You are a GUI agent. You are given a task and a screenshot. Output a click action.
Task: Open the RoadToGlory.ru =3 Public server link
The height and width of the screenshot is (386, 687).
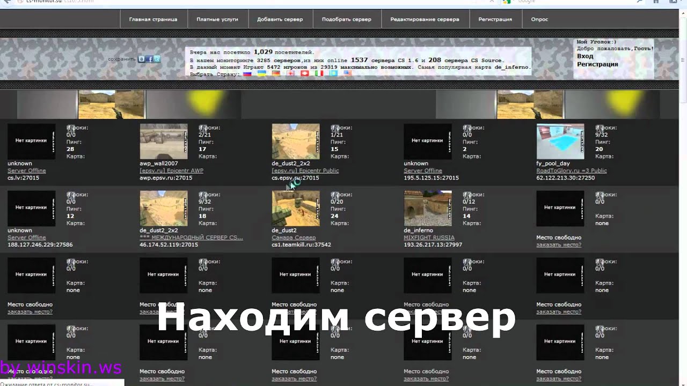pyautogui.click(x=572, y=170)
